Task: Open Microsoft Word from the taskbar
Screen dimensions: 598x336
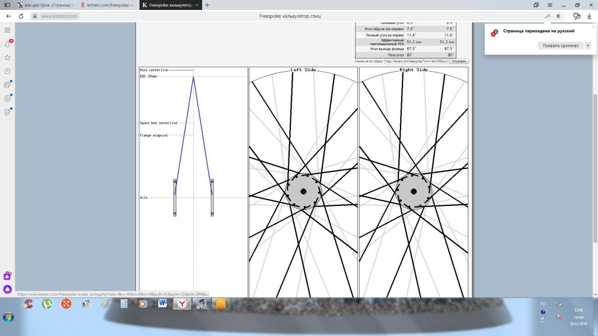Action: tap(162, 304)
